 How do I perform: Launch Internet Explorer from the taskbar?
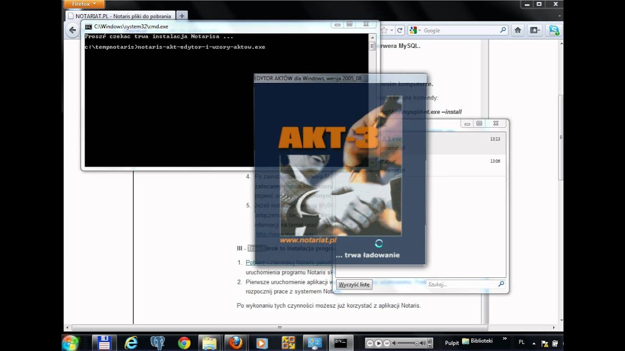pyautogui.click(x=131, y=343)
